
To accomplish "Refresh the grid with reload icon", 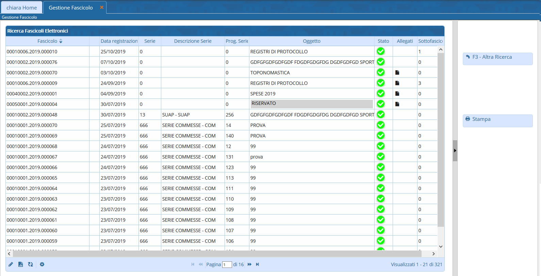I will [x=31, y=264].
